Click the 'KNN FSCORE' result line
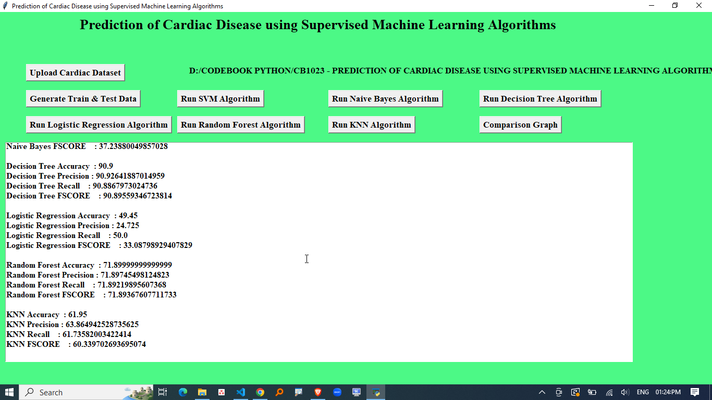The image size is (712, 400). click(76, 344)
